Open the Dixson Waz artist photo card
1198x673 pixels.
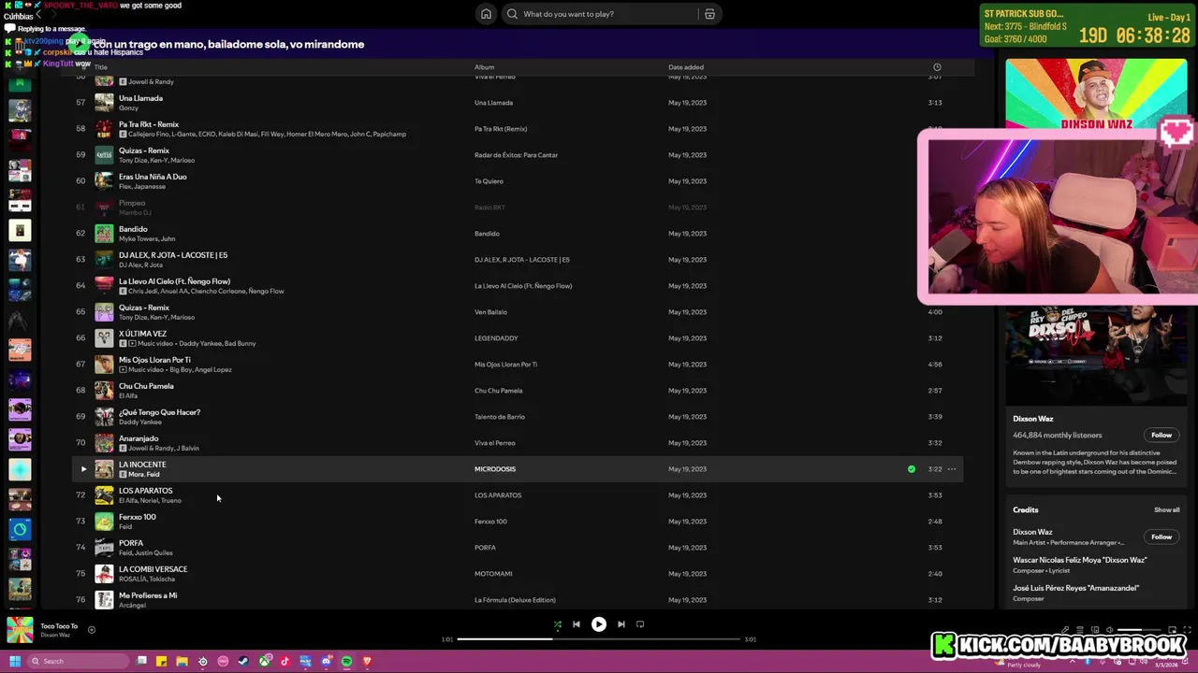coord(1096,355)
